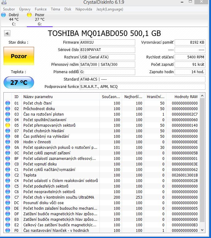
Task: Click the Hraniční column header
Action: [x=155, y=97]
